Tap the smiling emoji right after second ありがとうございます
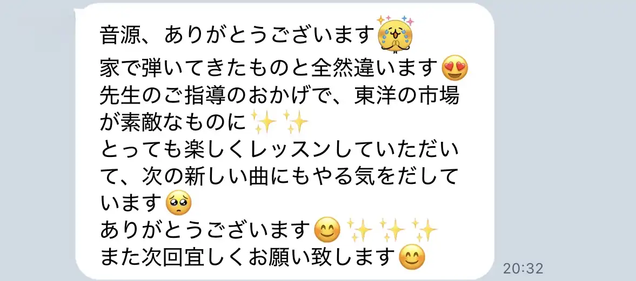The height and width of the screenshot is (281, 636). [328, 231]
